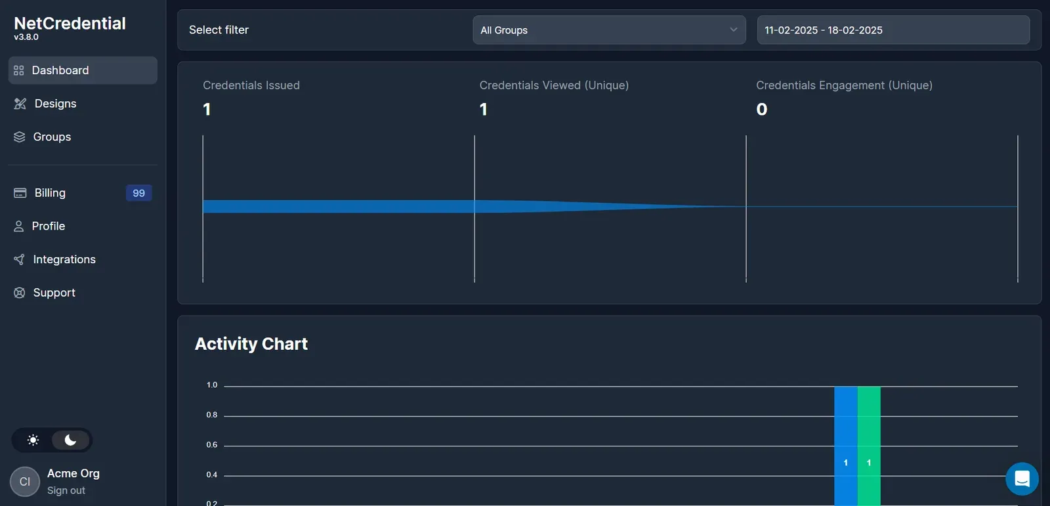Image resolution: width=1050 pixels, height=506 pixels.
Task: Click the Profile person icon
Action: 19,226
